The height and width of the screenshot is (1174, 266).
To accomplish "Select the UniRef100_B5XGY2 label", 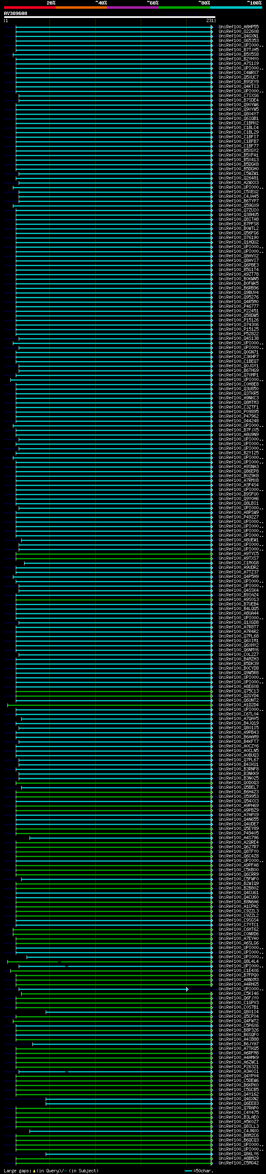I will [x=239, y=150].
